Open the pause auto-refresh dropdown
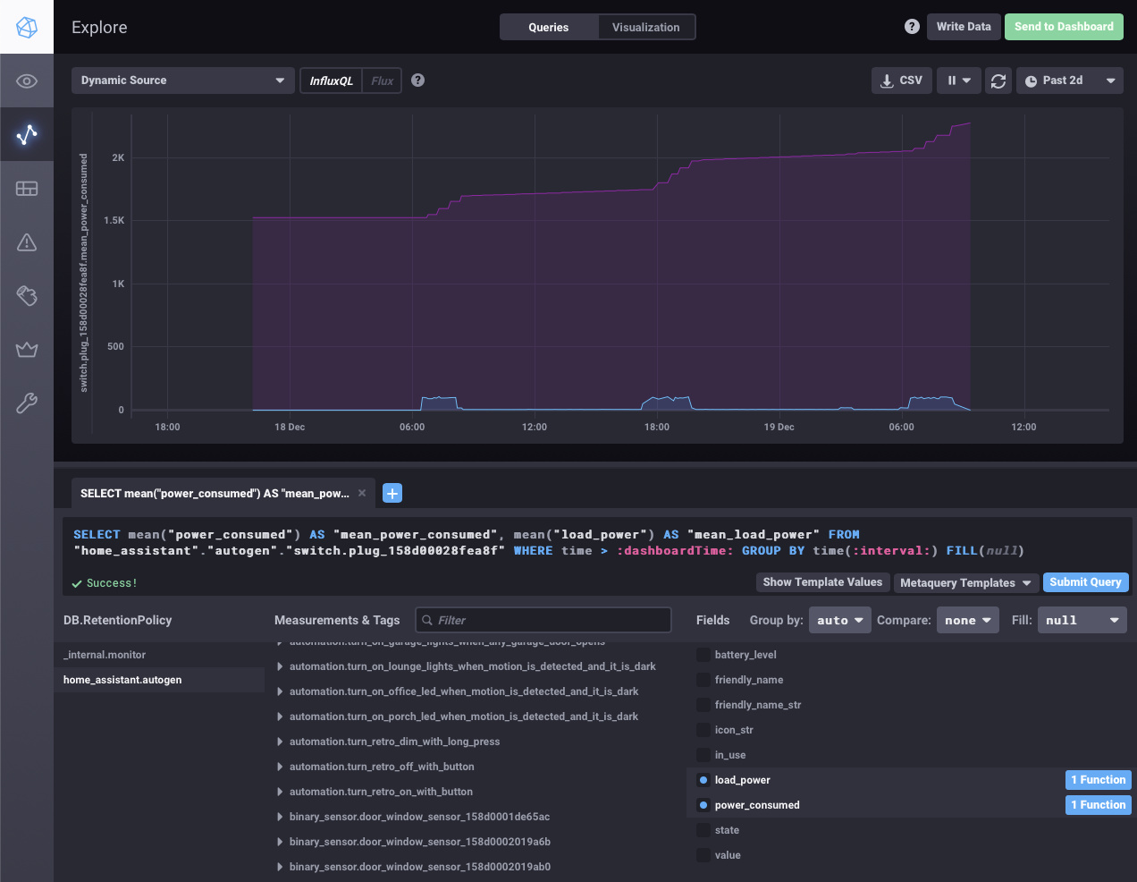 (959, 81)
